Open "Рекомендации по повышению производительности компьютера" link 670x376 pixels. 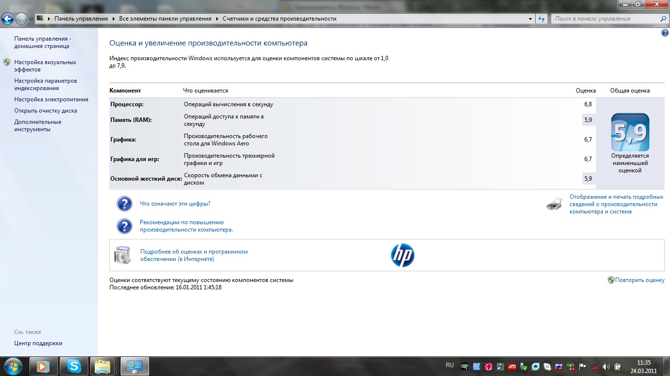click(x=186, y=226)
